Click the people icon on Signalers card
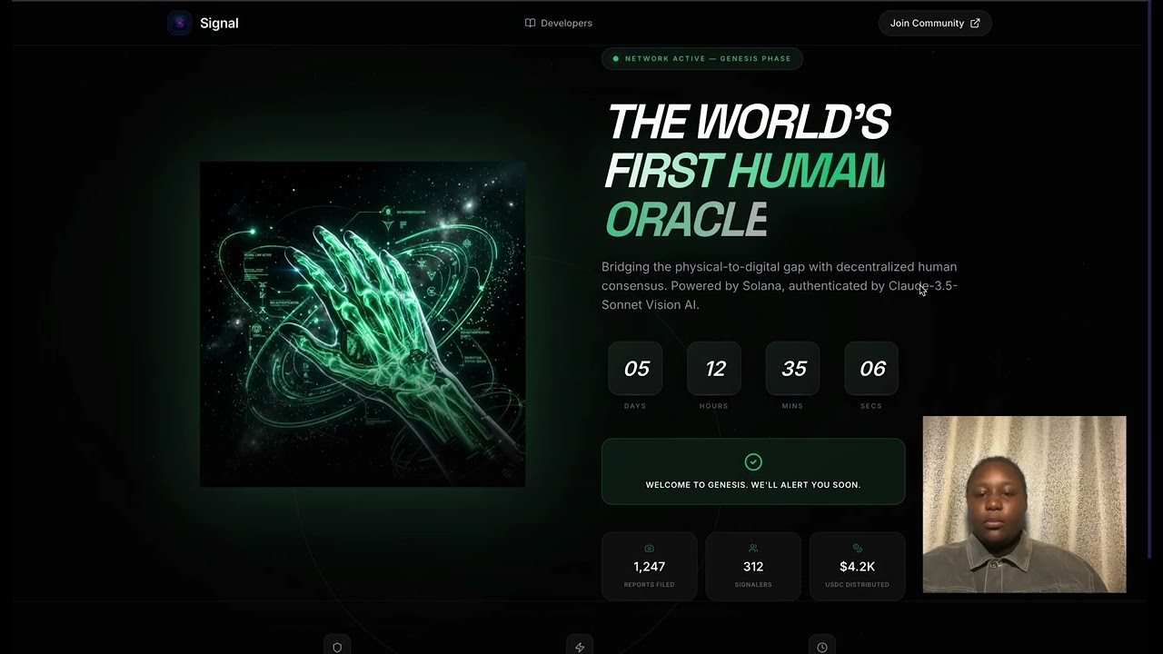 [x=753, y=549]
